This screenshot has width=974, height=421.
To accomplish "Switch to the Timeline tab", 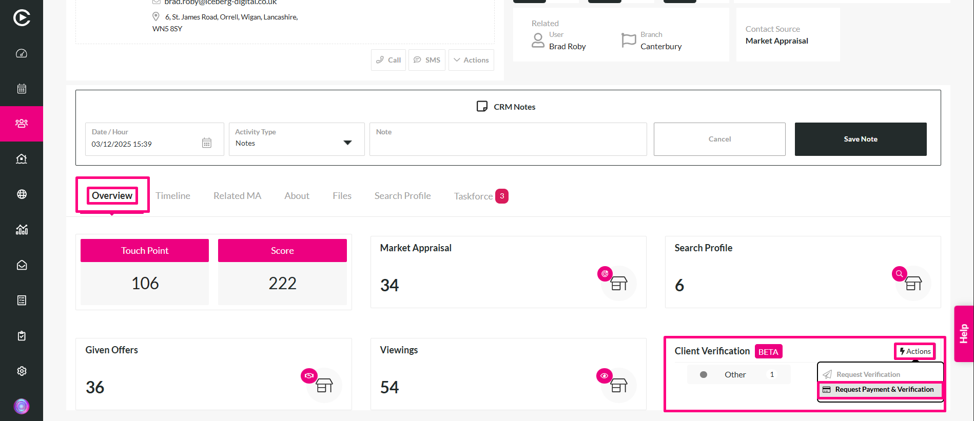I will pos(173,196).
